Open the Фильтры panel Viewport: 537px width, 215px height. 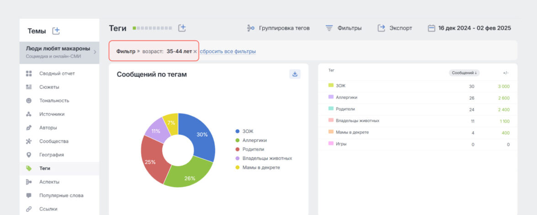click(x=343, y=28)
